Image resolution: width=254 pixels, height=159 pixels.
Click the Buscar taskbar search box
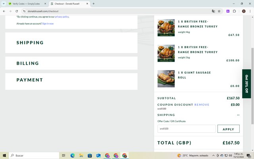point(34,155)
